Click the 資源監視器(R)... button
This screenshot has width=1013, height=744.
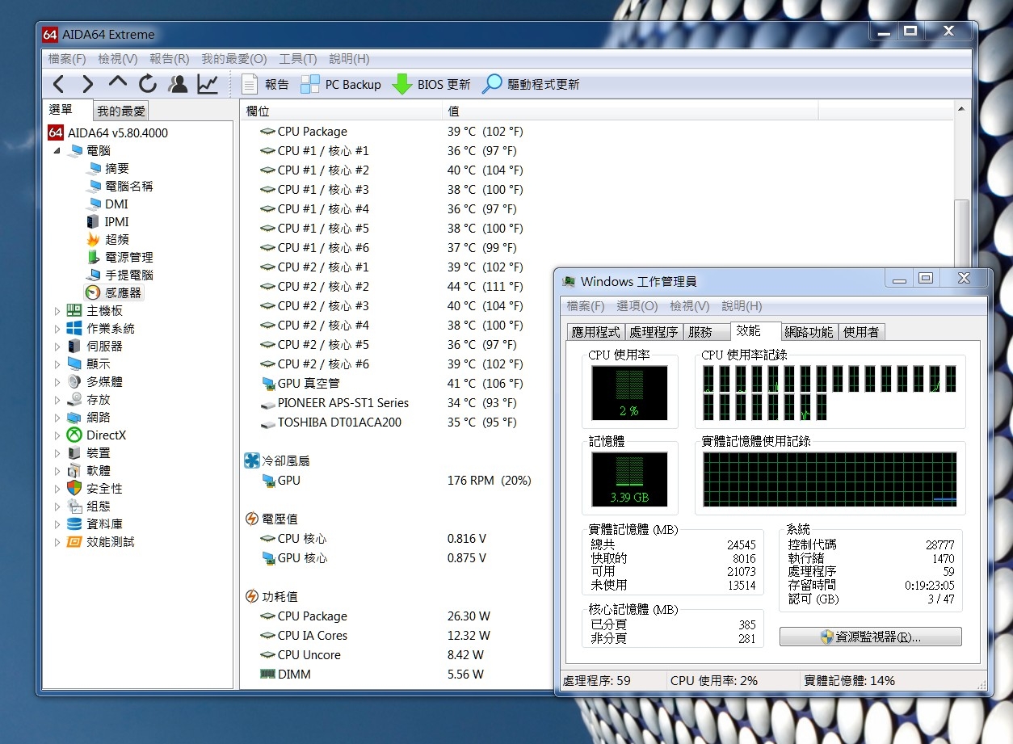[x=870, y=637]
